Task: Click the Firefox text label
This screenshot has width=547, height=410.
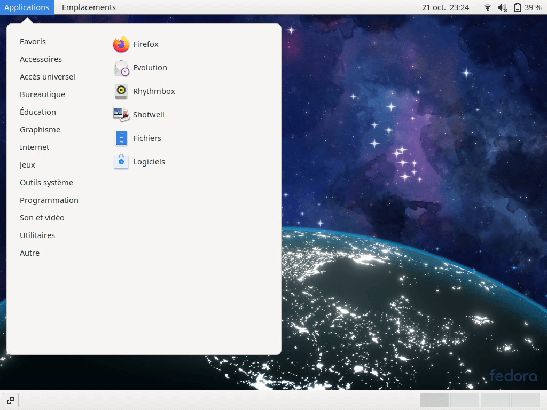Action: click(146, 44)
